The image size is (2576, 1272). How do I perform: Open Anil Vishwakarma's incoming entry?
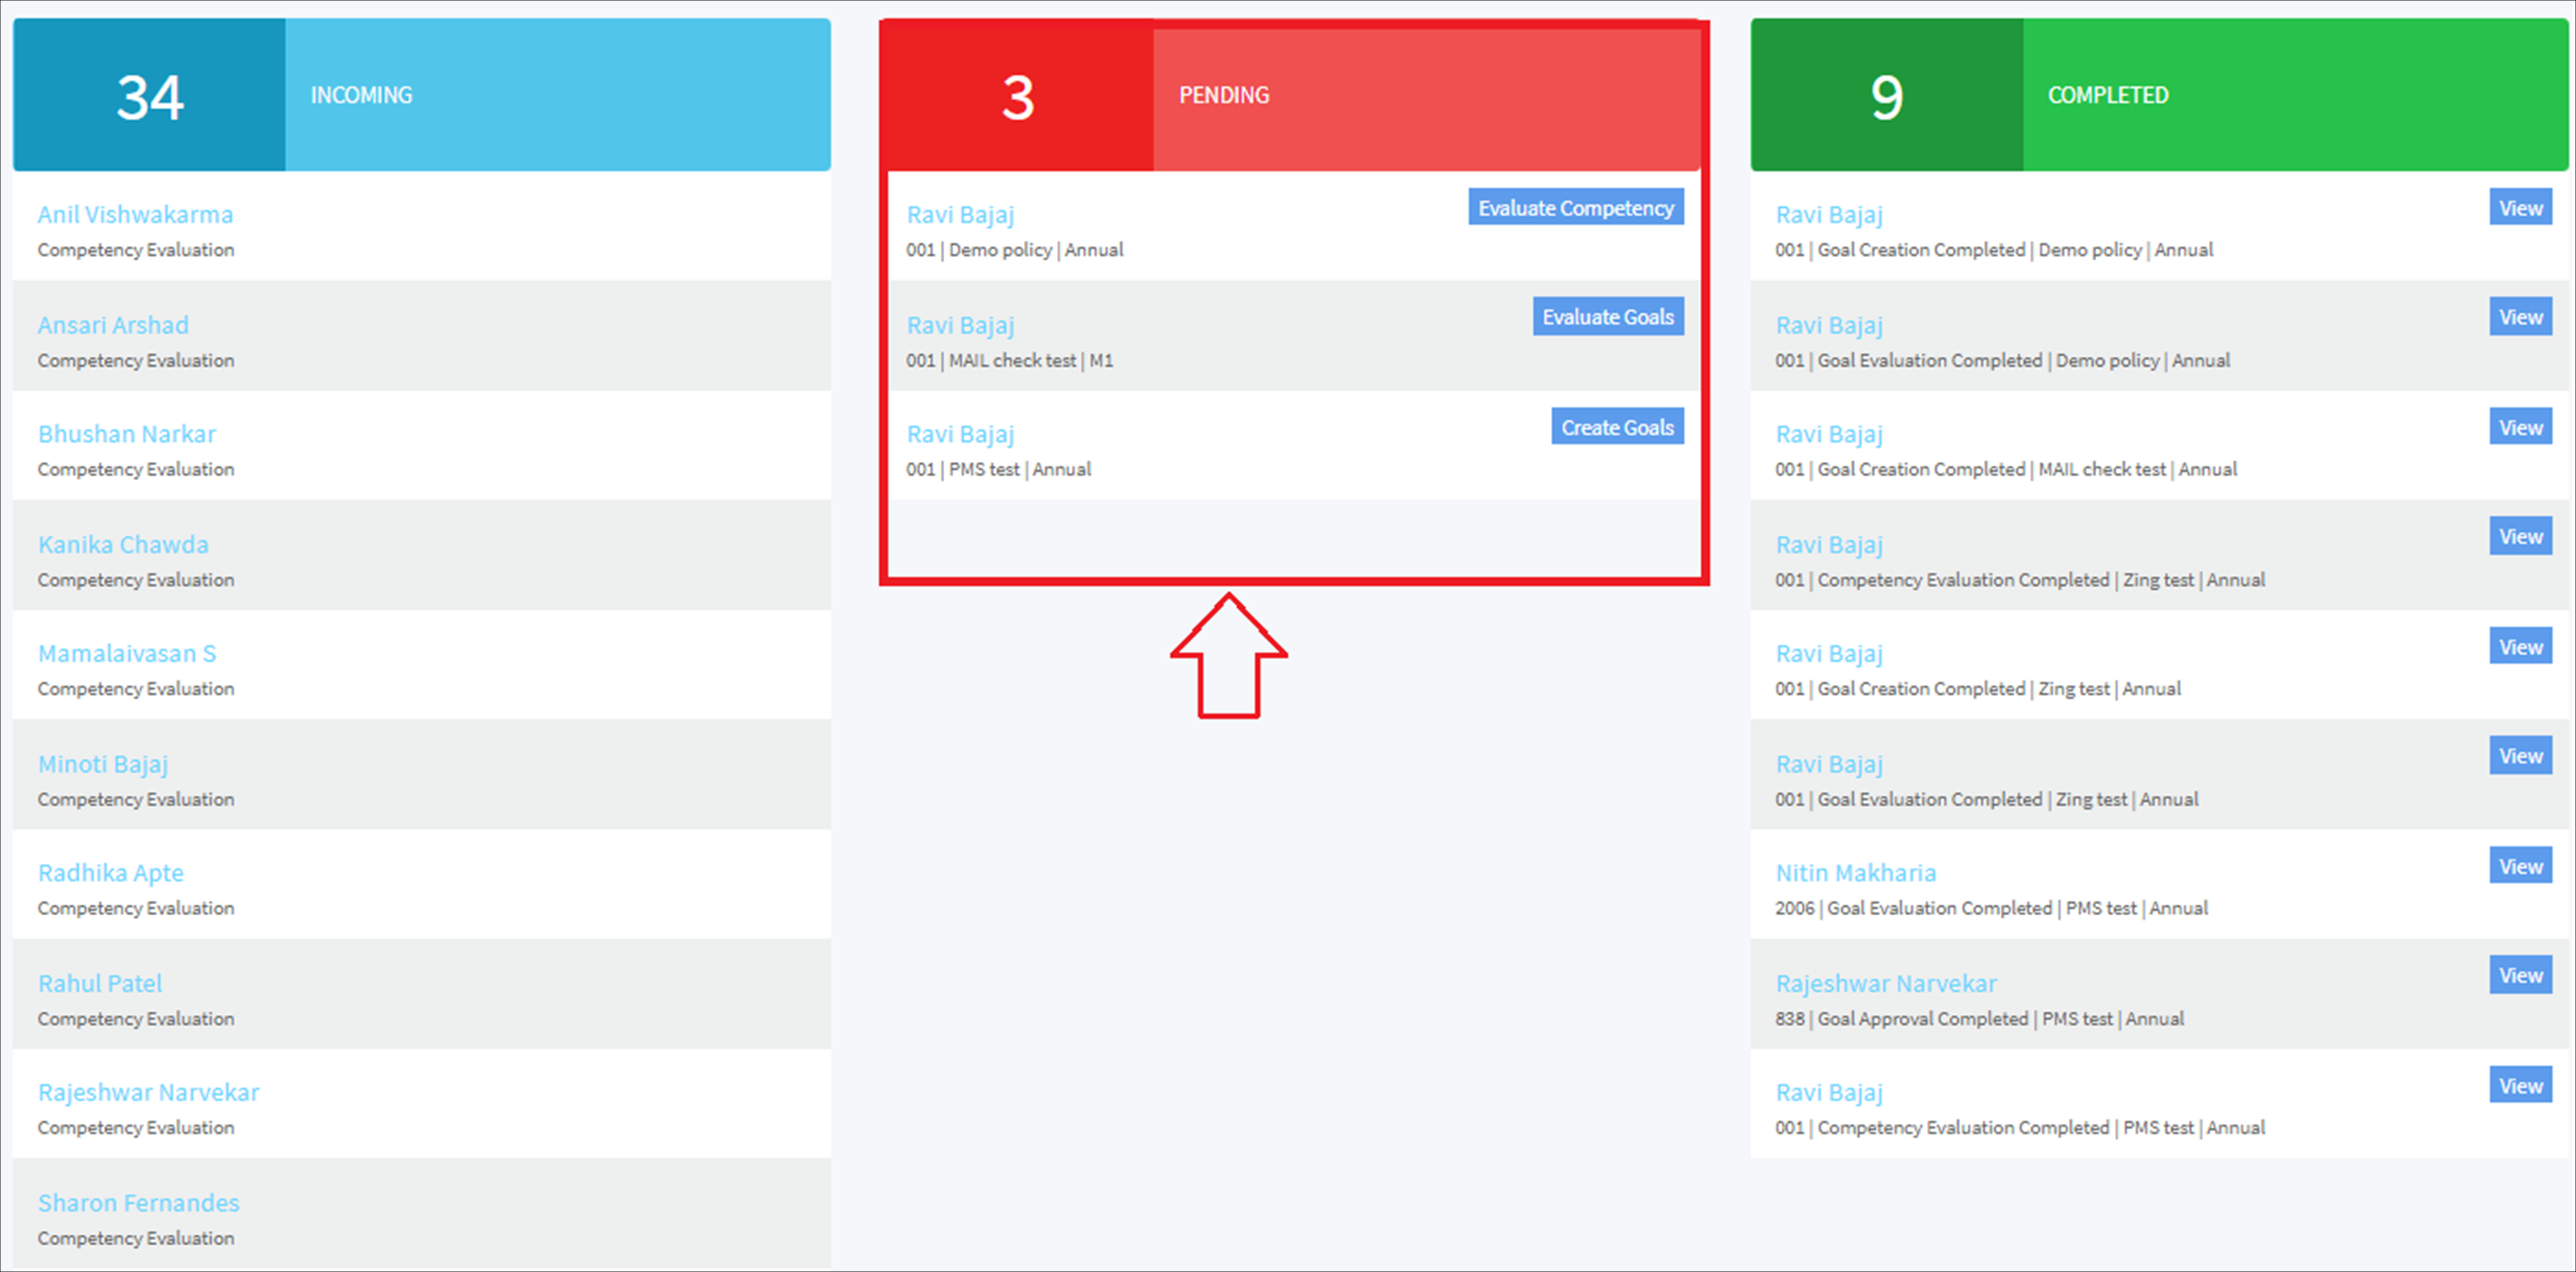(x=135, y=215)
